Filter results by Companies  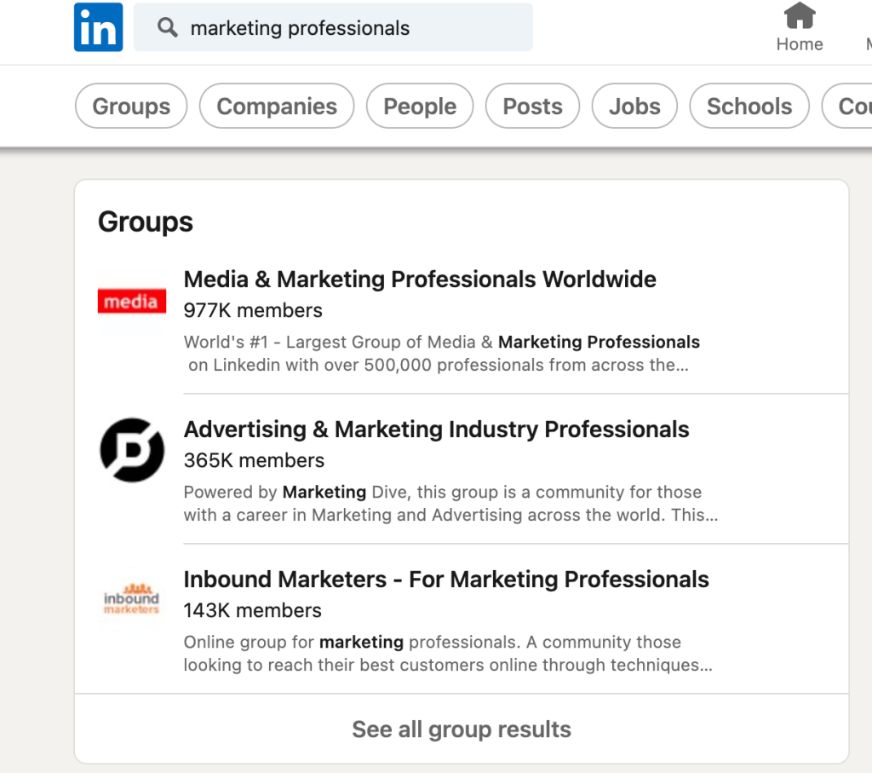277,107
